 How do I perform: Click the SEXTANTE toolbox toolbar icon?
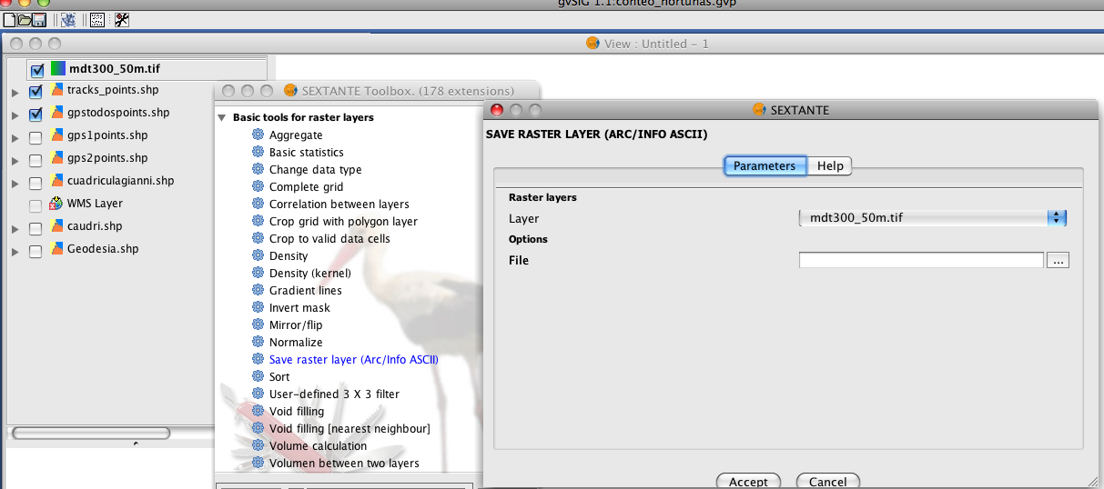(x=67, y=19)
